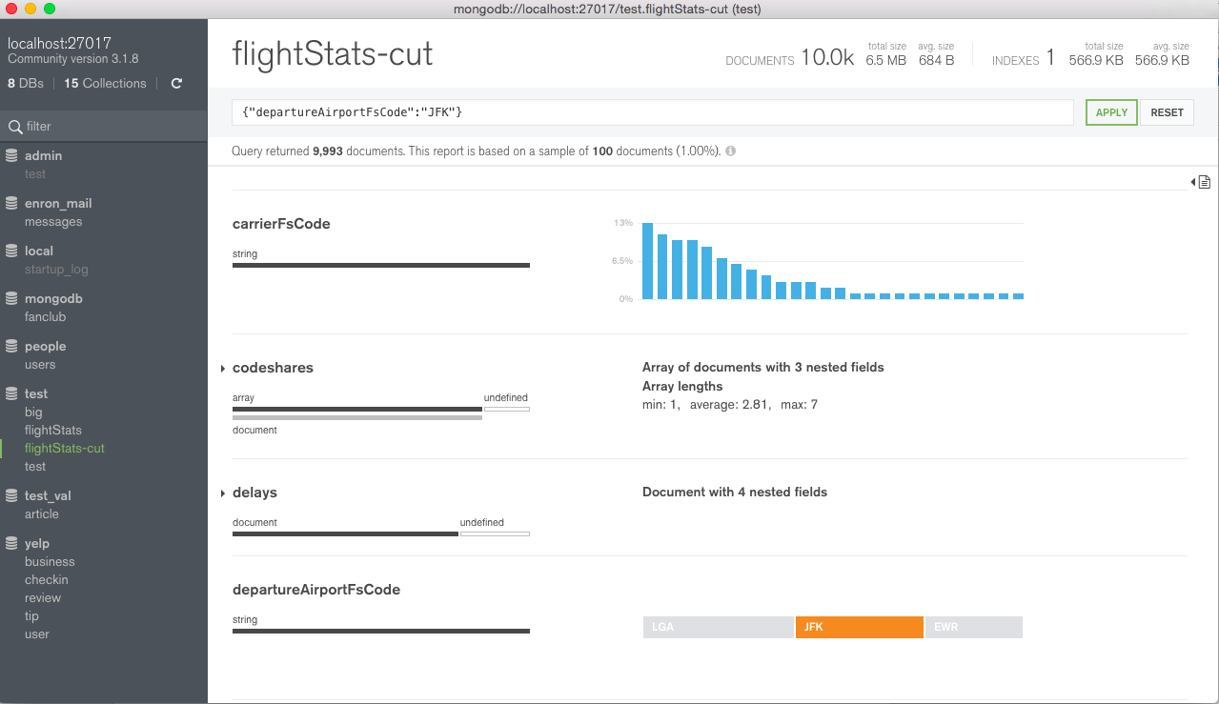Open the yelp business collection
This screenshot has width=1219, height=704.
coord(50,562)
